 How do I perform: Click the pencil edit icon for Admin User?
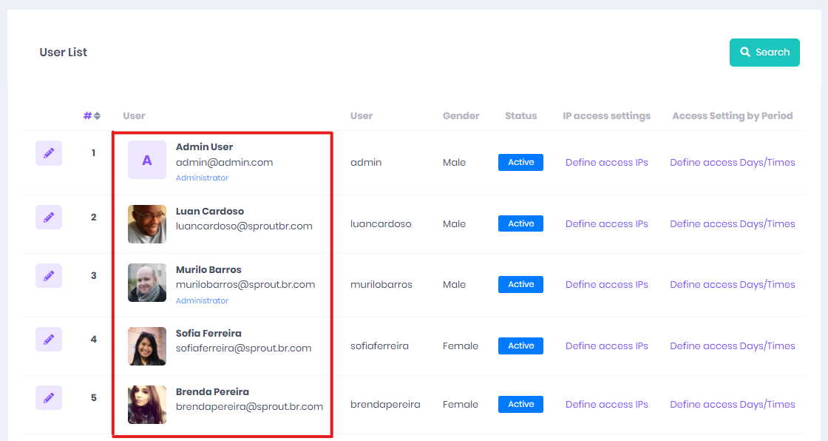pyautogui.click(x=49, y=153)
